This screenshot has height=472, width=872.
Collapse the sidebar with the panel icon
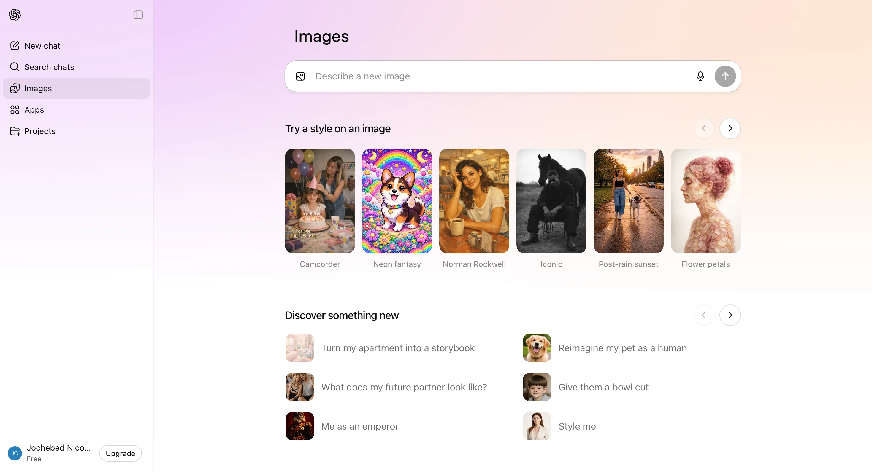tap(138, 15)
